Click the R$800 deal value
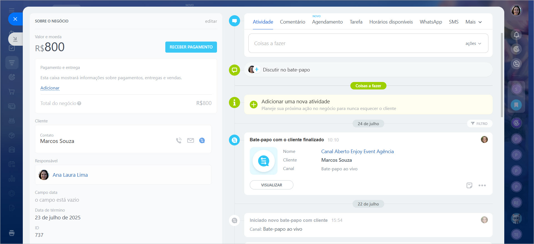 [x=50, y=47]
